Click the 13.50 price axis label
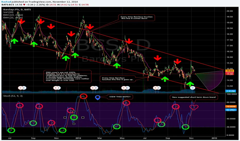Screen dimensions: 240x141 (x=230, y=86)
